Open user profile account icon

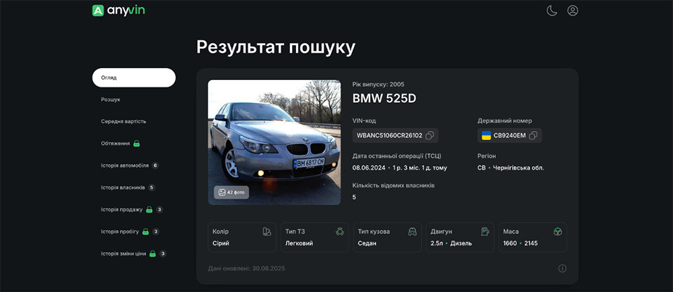point(573,11)
